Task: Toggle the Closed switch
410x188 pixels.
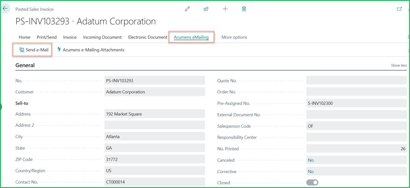Action: [312, 182]
